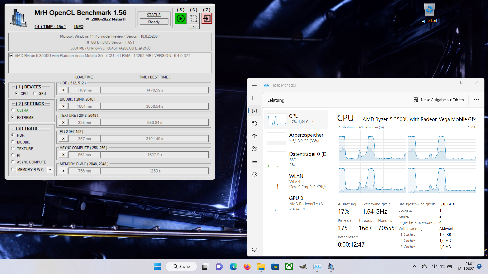Toggle AMD Ryzen 5 3500U device checkbox
The height and width of the screenshot is (274, 488).
11,55
